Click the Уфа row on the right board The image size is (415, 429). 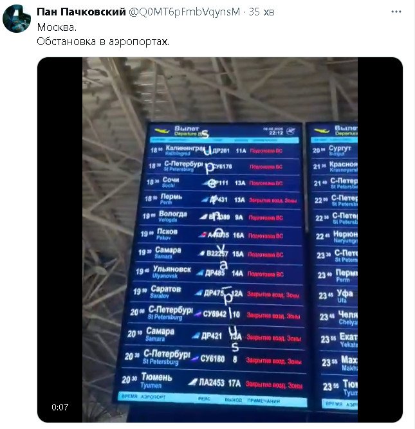(337, 295)
